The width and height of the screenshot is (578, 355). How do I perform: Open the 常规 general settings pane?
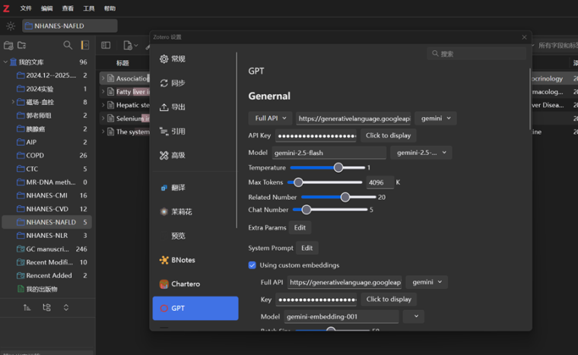(x=177, y=59)
